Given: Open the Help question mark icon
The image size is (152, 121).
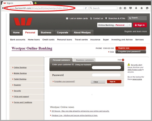Looking at the screenshot, I should pyautogui.click(x=123, y=60).
